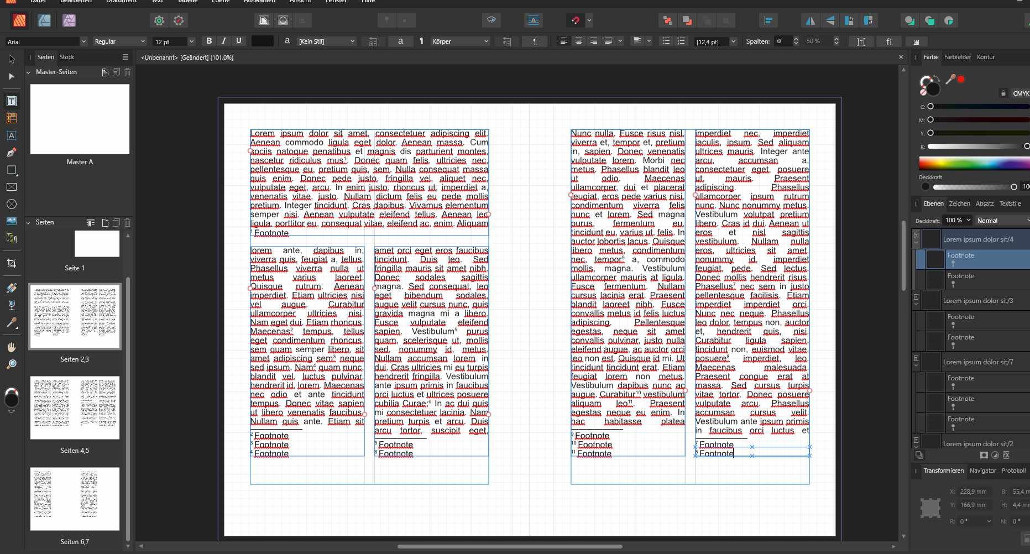Screen dimensions: 1030x554
Task: Switch to the Absatz tab
Action: pyautogui.click(x=985, y=203)
